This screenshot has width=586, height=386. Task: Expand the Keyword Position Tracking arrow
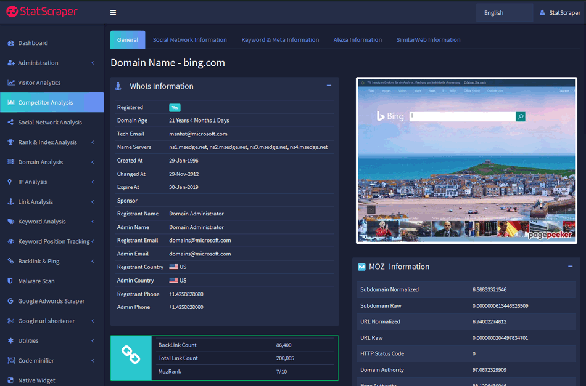(x=93, y=241)
